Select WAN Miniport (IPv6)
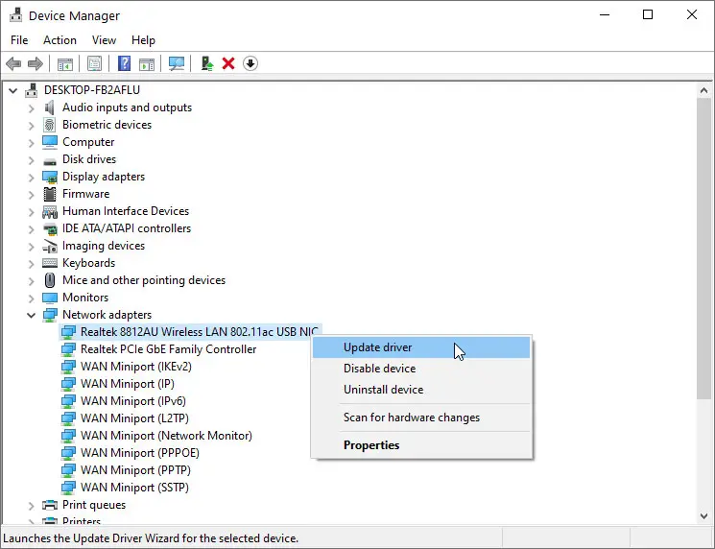715x549 pixels. pos(133,401)
